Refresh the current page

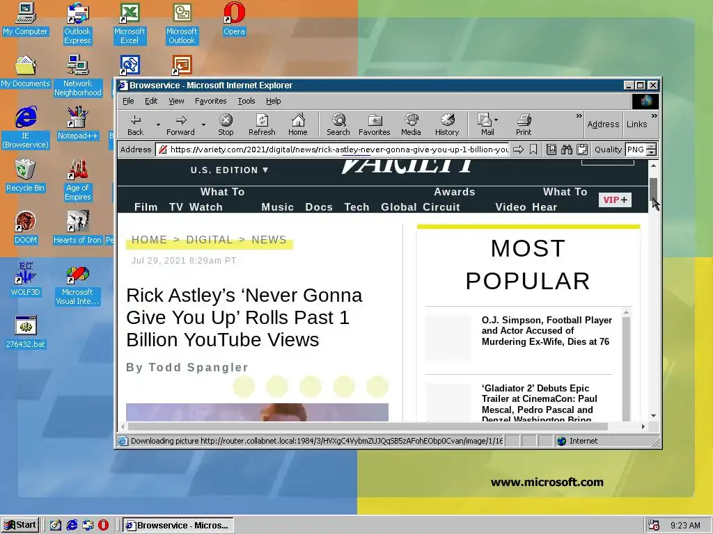point(262,125)
